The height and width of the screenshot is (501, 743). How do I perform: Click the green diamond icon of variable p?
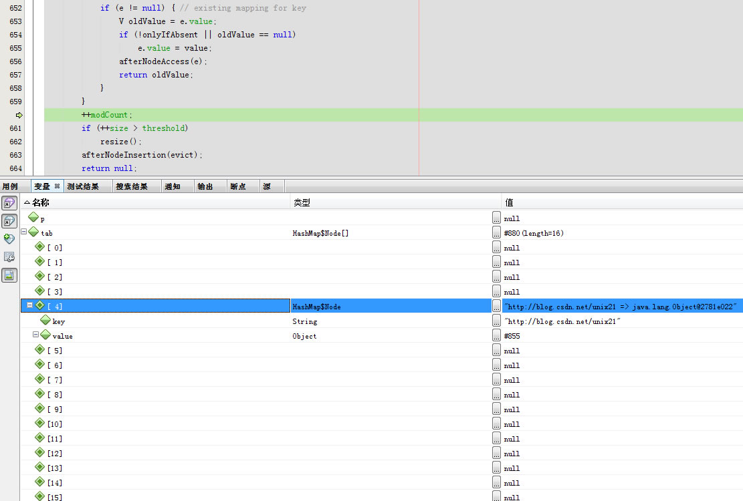33,217
